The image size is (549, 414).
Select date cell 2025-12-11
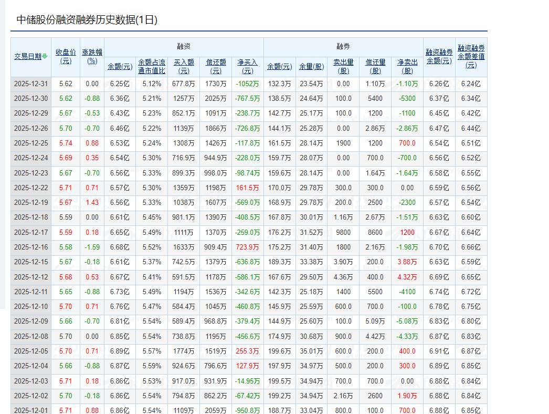[31, 292]
